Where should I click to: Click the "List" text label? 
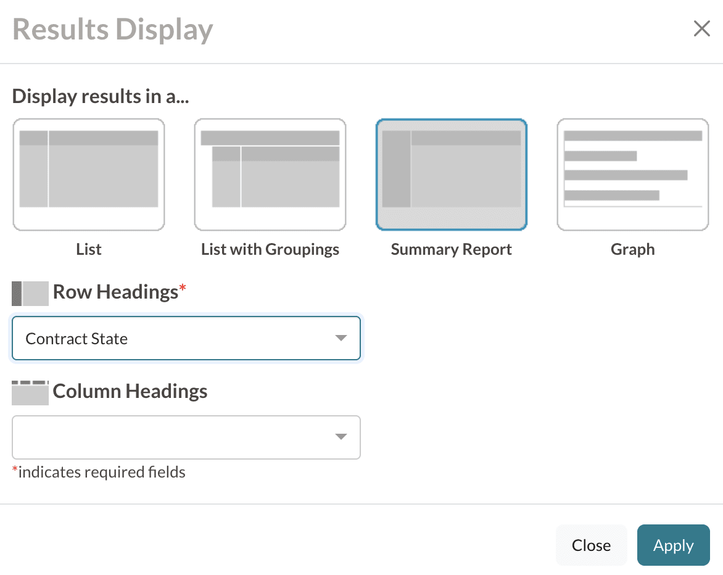click(89, 249)
